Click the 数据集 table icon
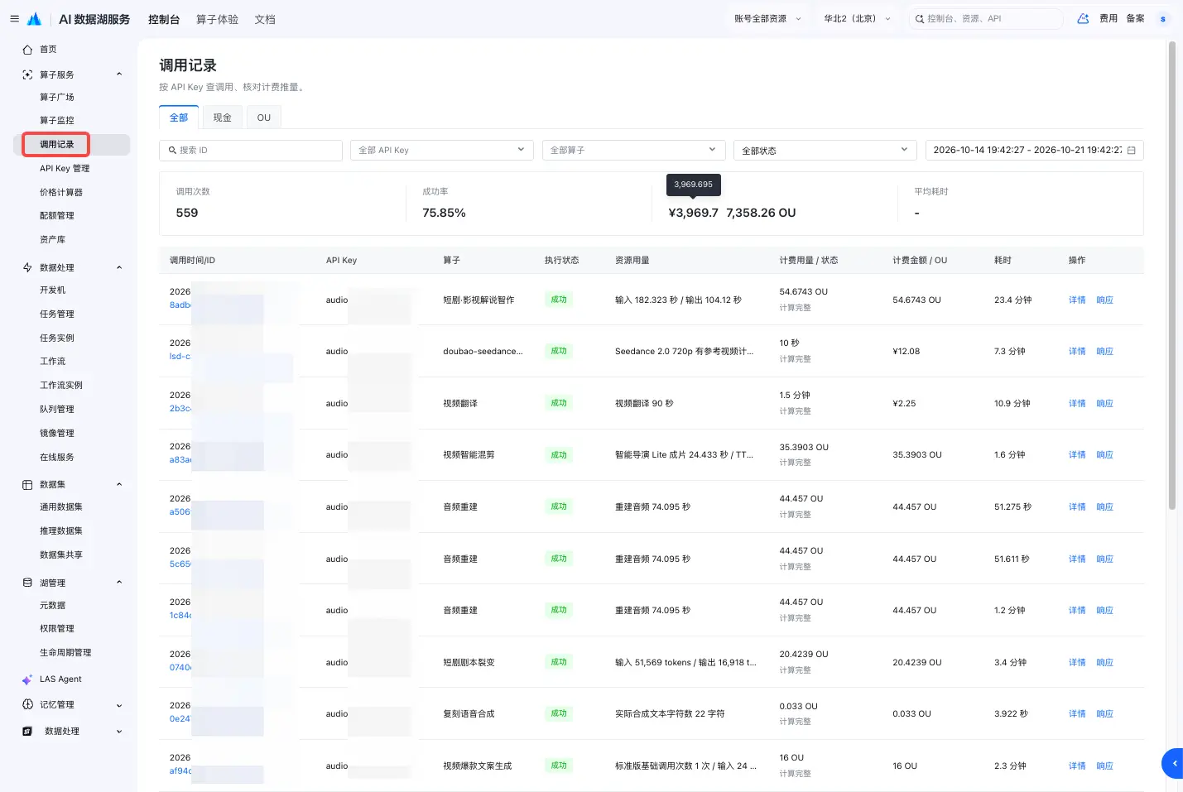 pos(27,485)
